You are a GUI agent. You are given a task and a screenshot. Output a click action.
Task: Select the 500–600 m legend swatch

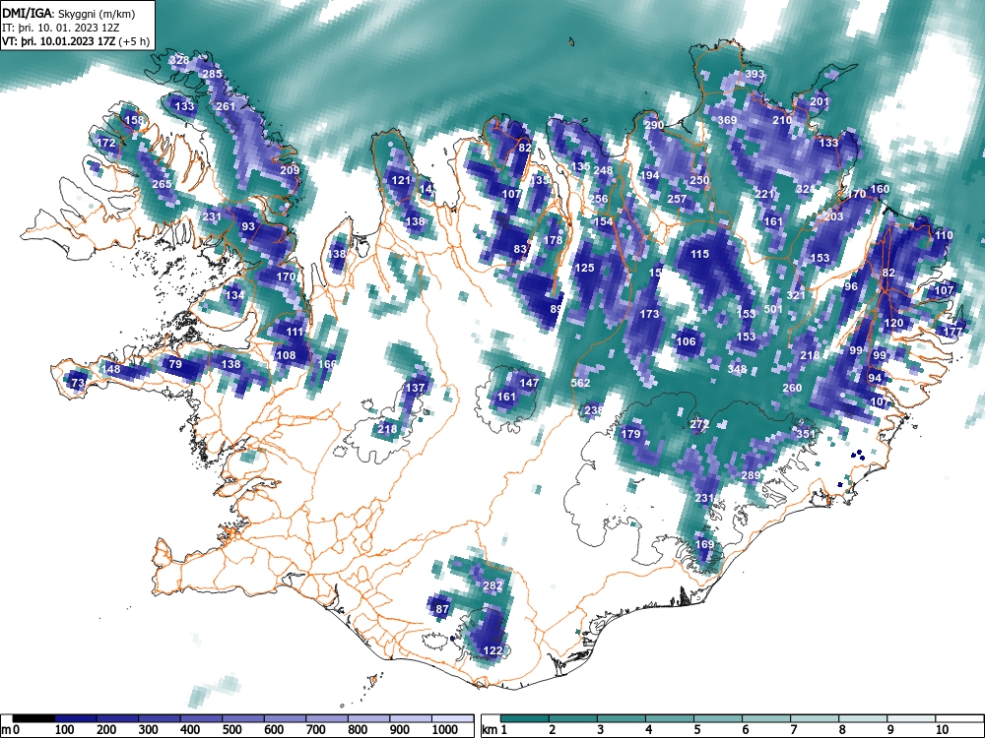click(x=243, y=718)
